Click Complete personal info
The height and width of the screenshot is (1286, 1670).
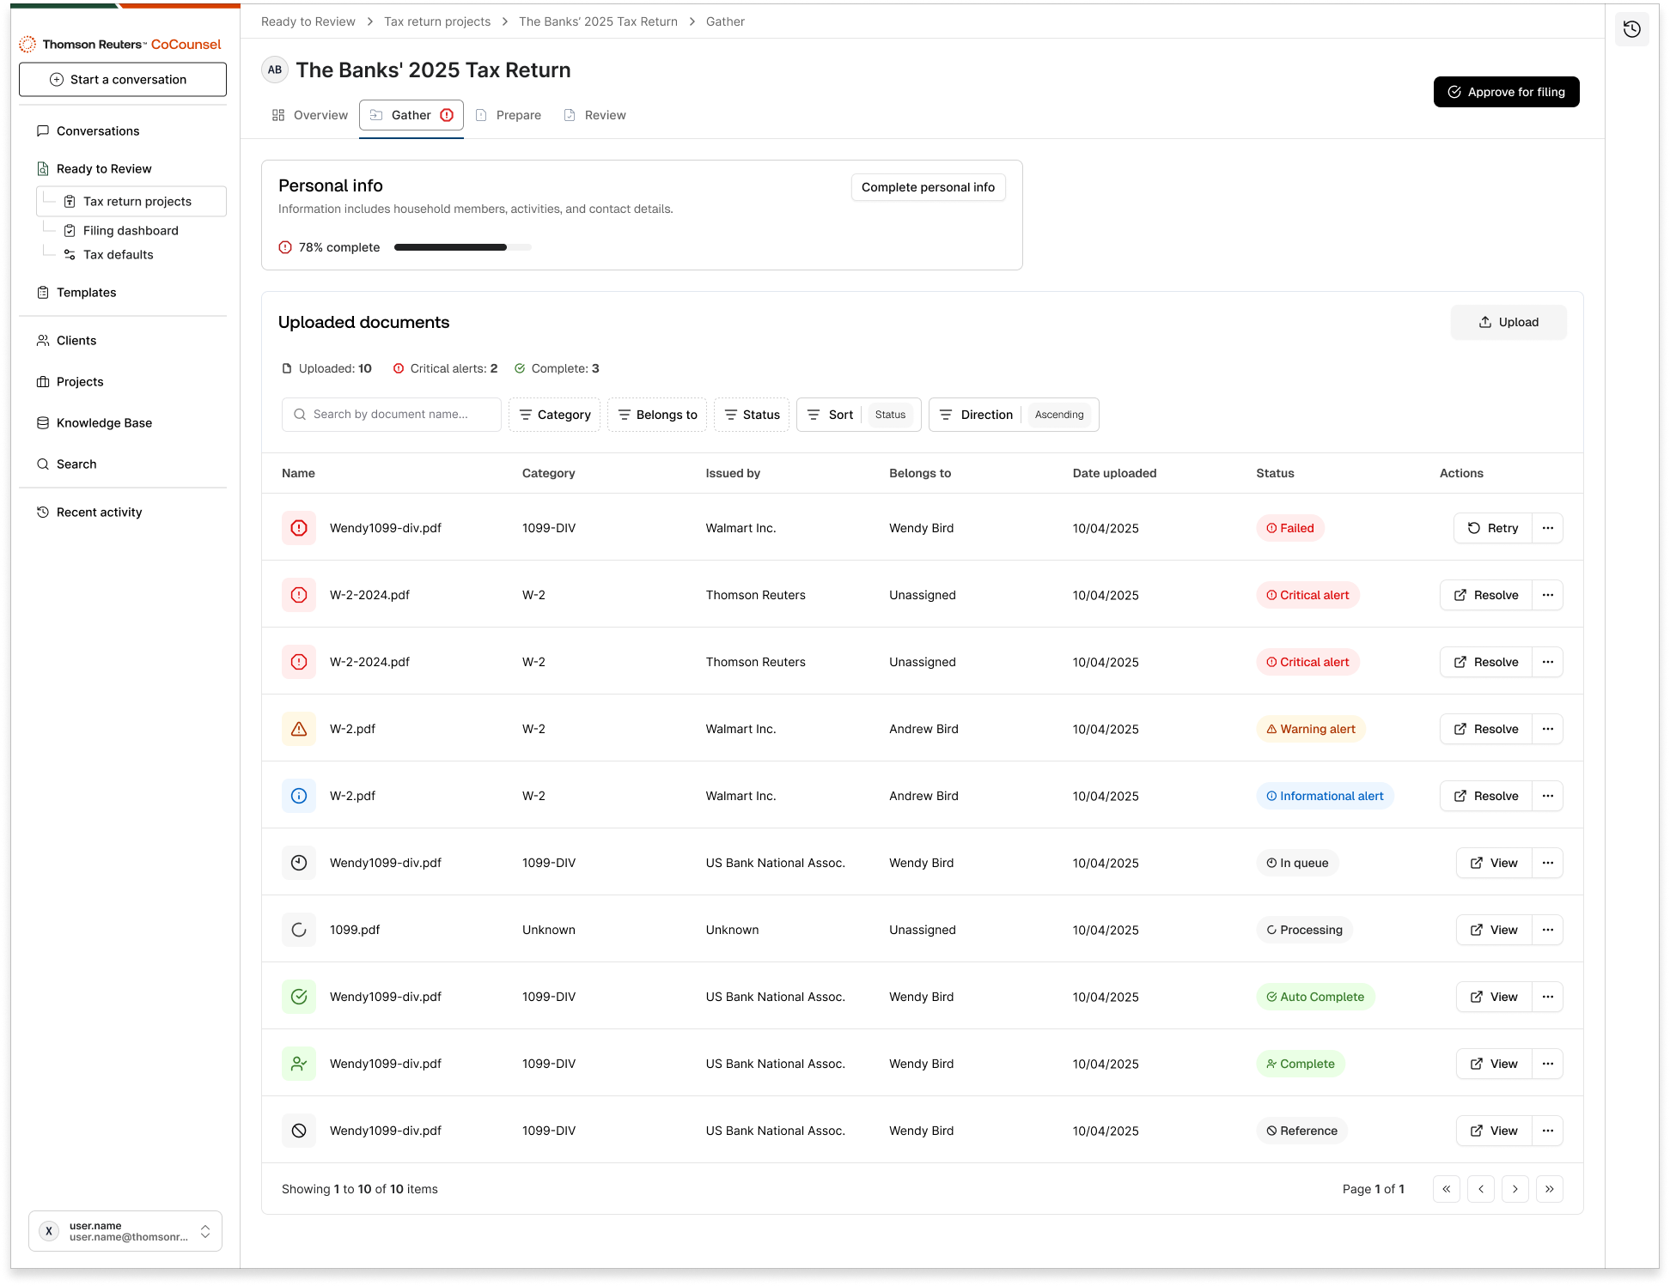click(x=928, y=186)
